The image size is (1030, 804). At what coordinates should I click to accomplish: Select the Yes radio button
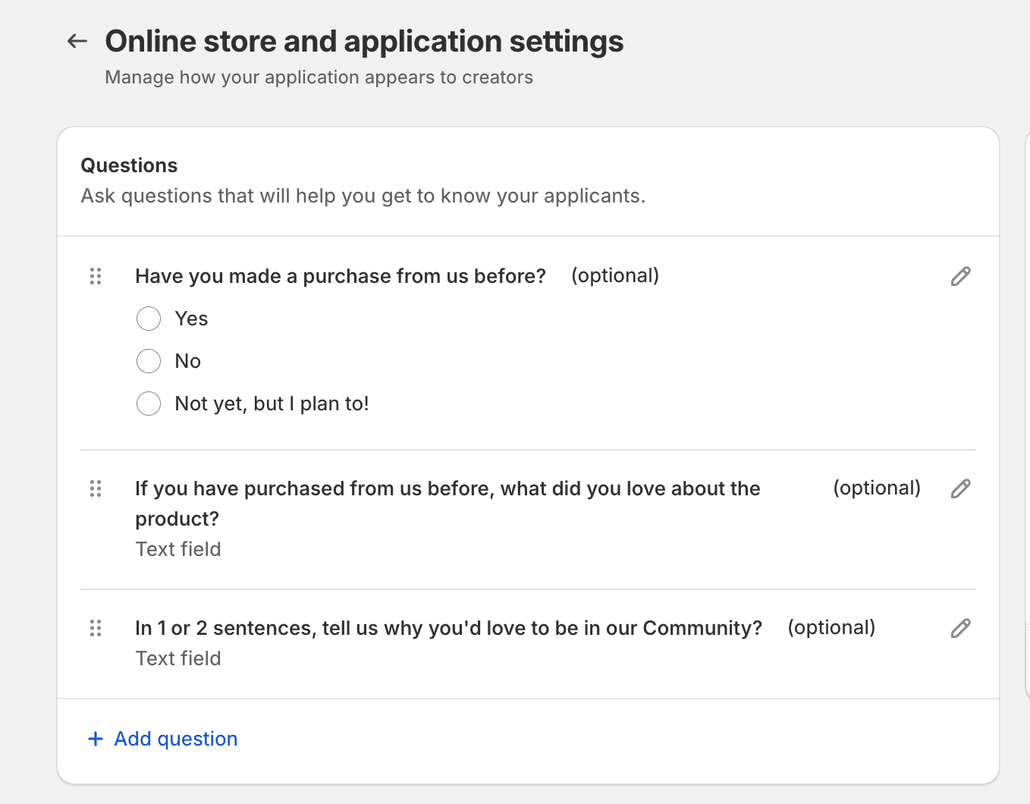click(x=149, y=319)
